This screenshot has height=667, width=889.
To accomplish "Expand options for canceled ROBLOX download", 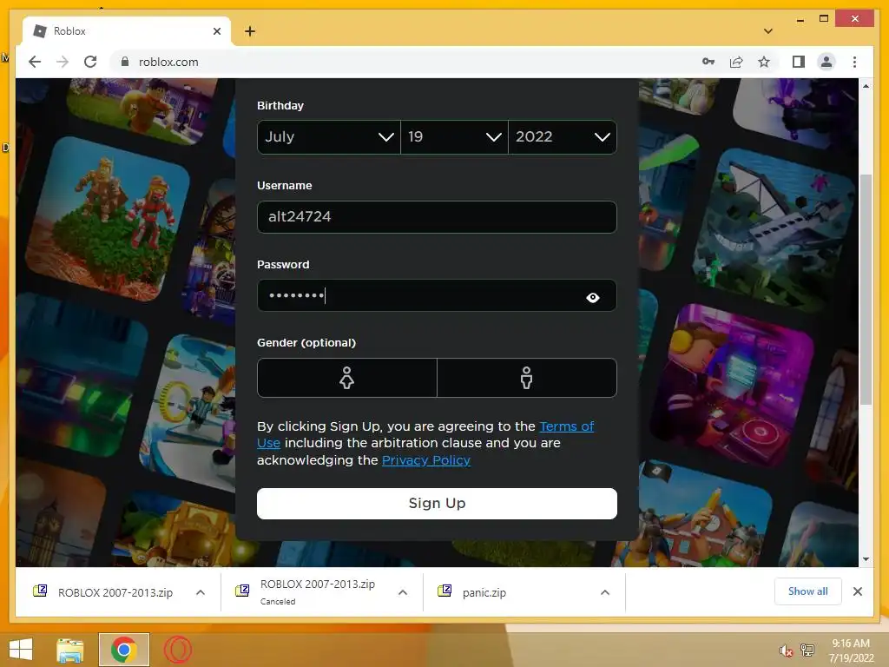I will pyautogui.click(x=403, y=592).
